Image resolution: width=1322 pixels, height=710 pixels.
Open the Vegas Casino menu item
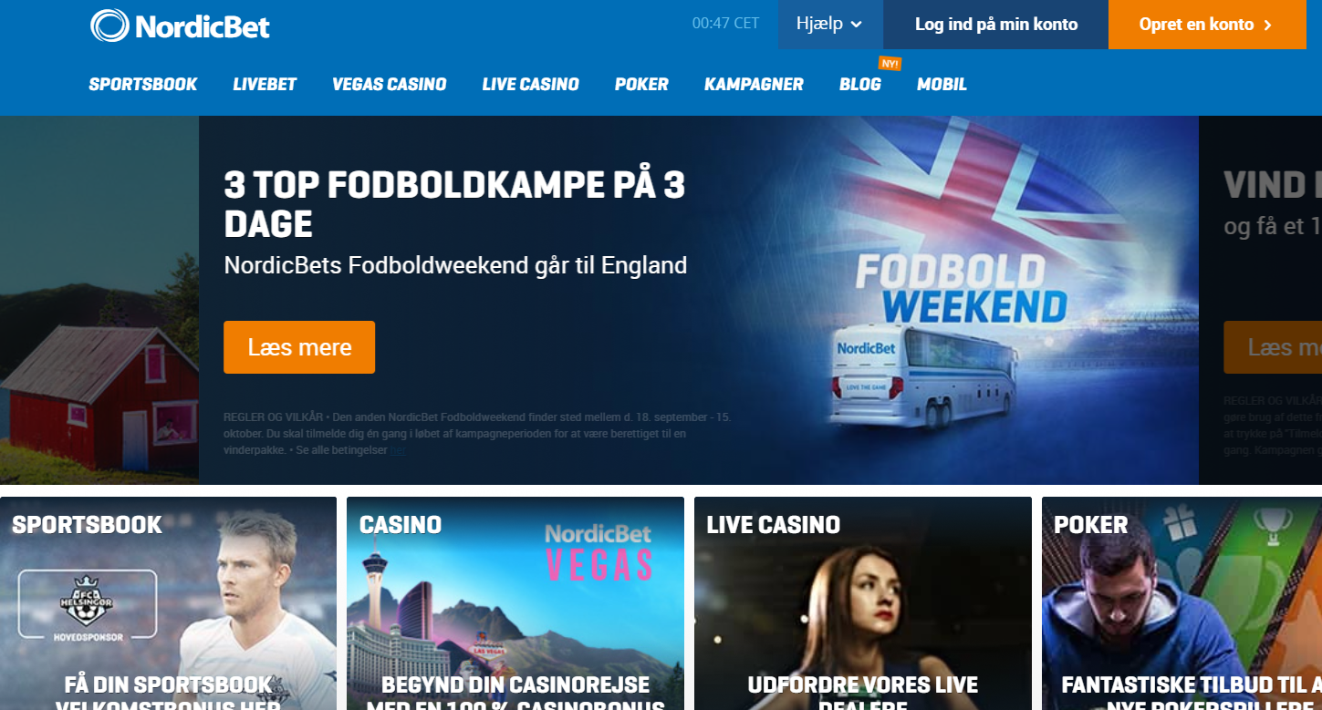point(390,85)
